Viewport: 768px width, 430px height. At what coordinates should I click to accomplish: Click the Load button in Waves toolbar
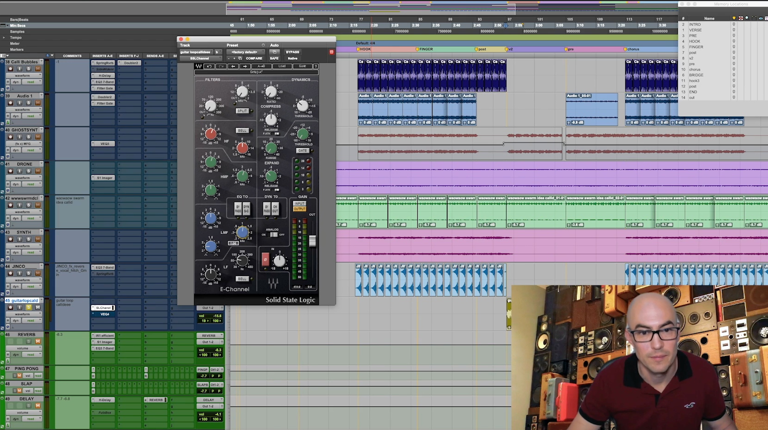tap(282, 66)
